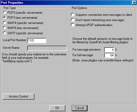Close the Port Properties window

(134, 3)
